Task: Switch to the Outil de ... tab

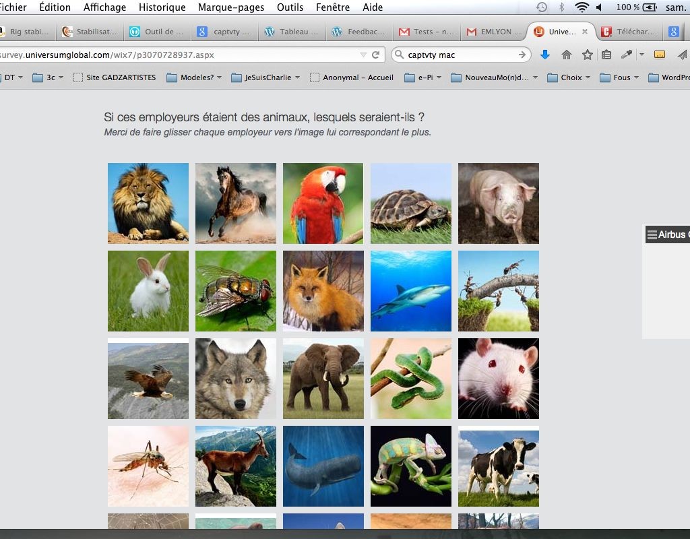Action: pyautogui.click(x=158, y=32)
